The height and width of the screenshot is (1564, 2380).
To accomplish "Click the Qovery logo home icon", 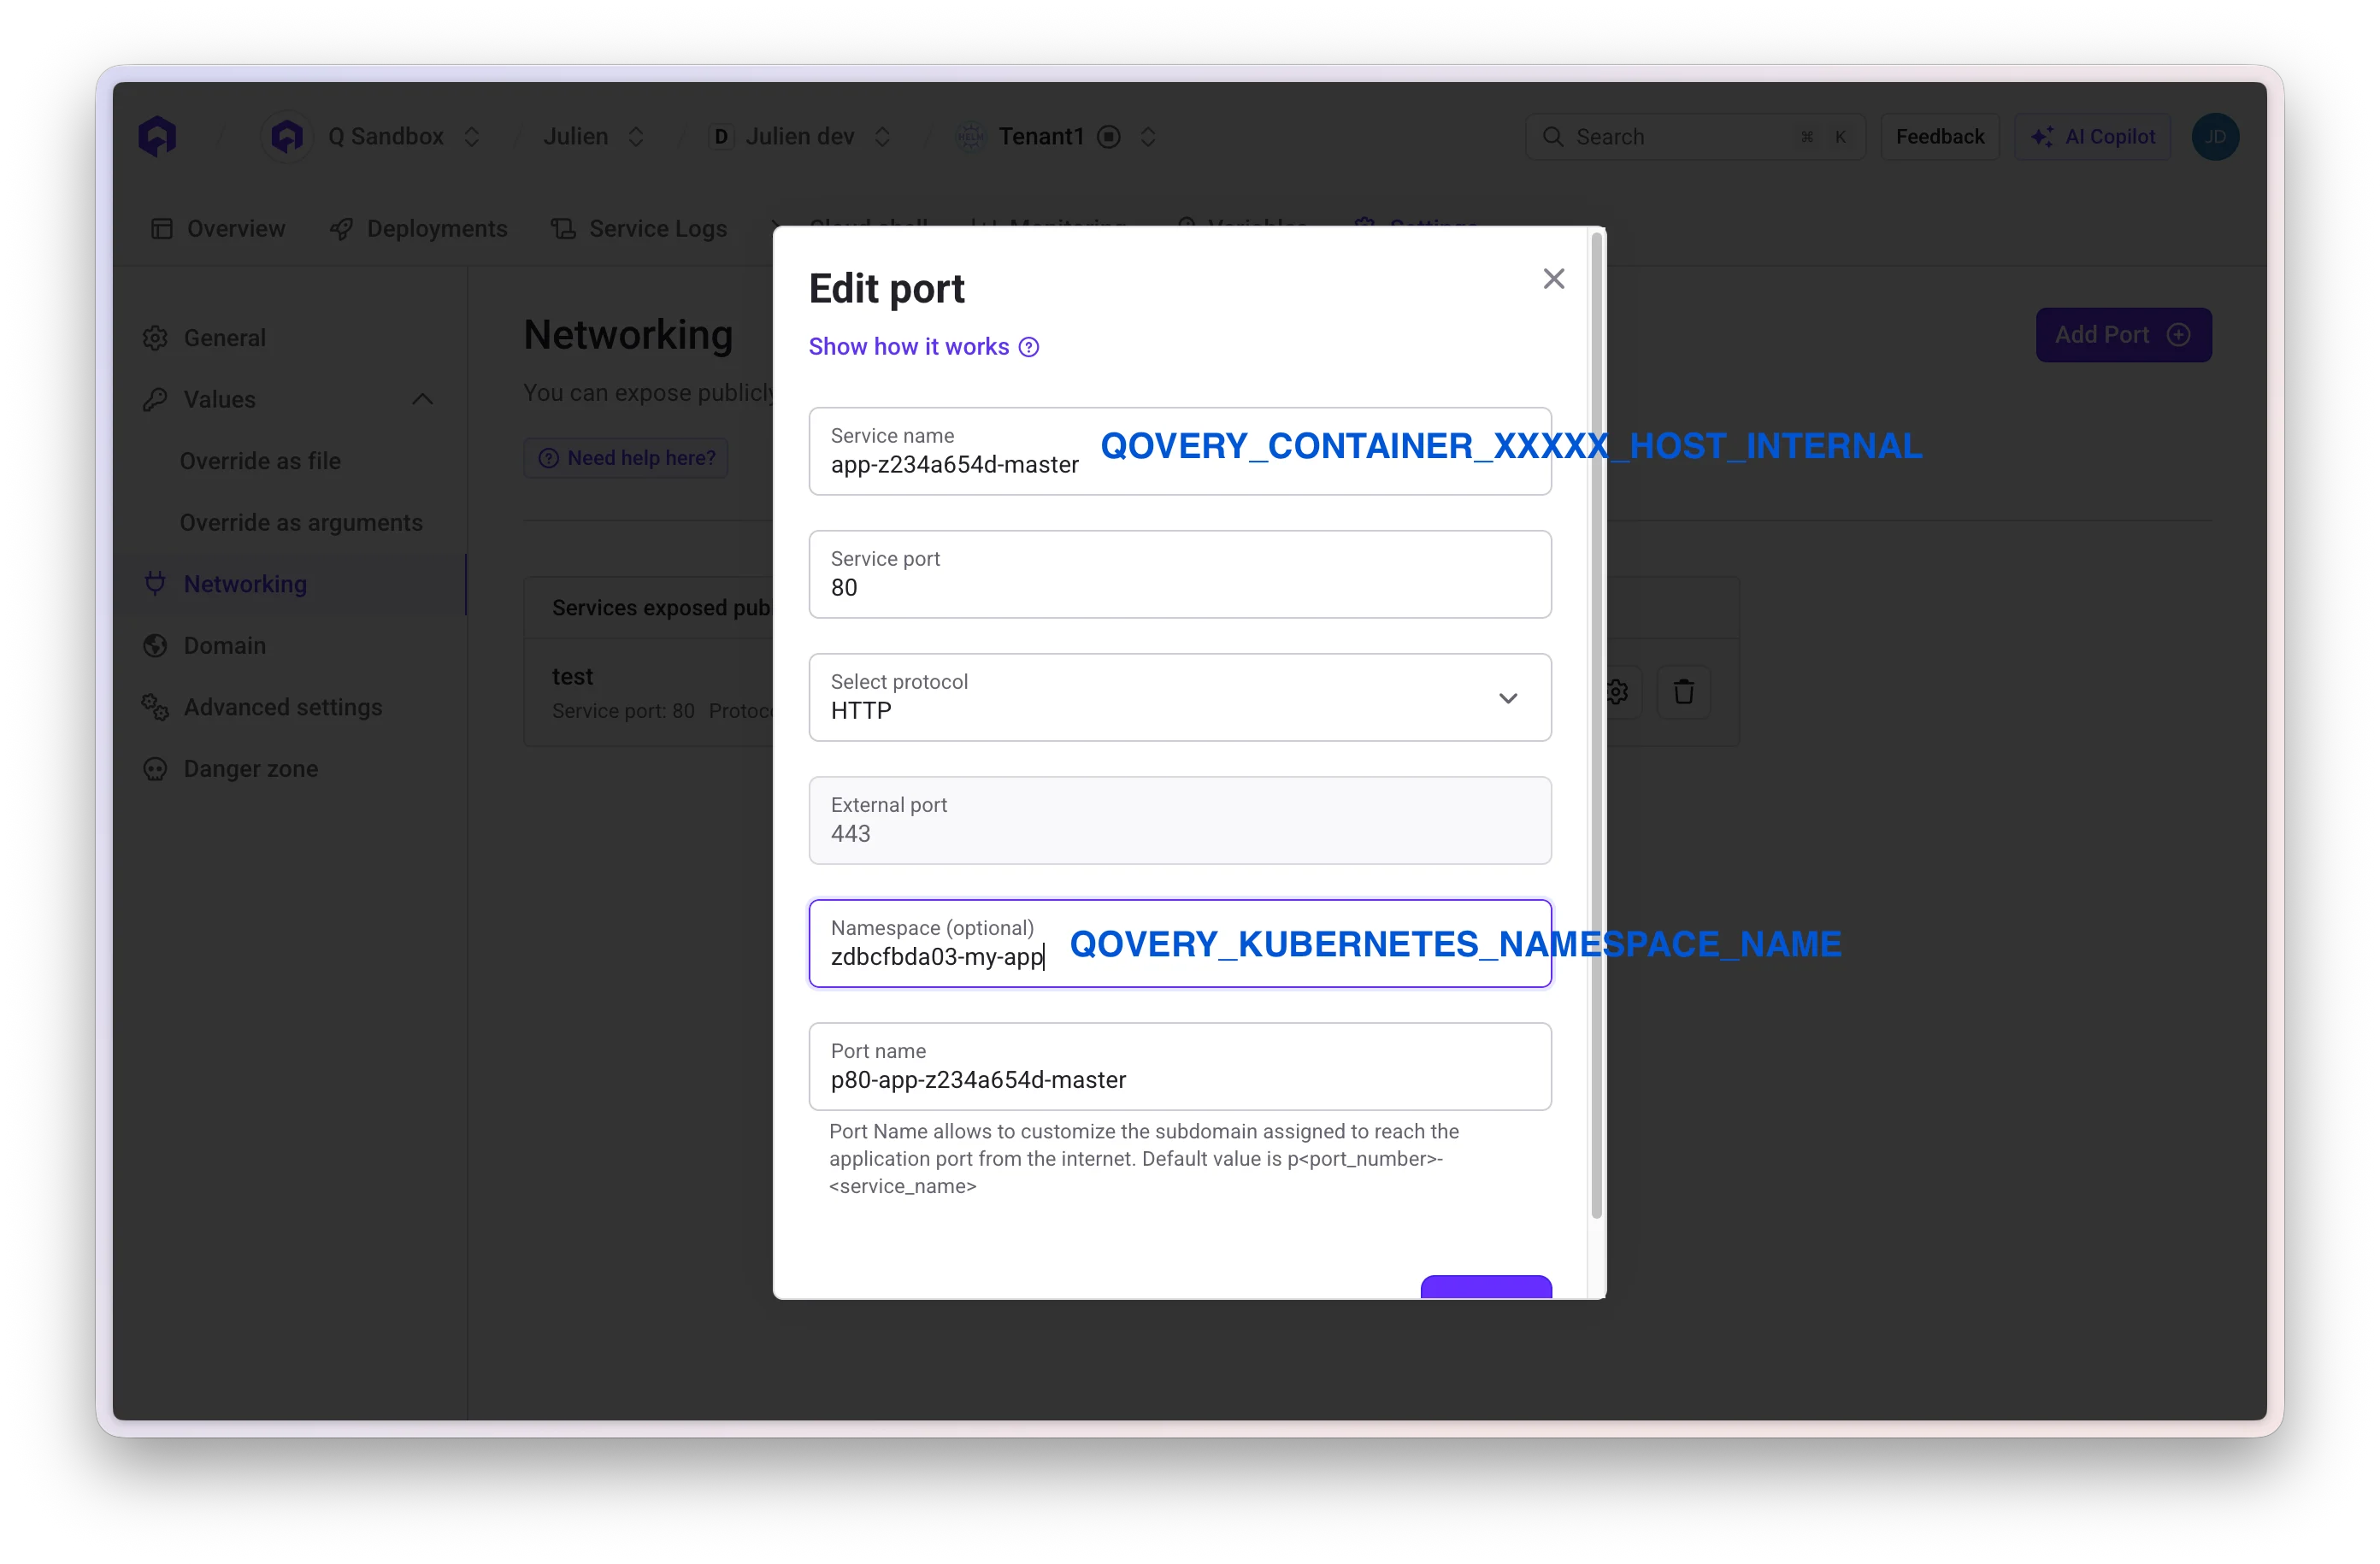I will click(157, 136).
